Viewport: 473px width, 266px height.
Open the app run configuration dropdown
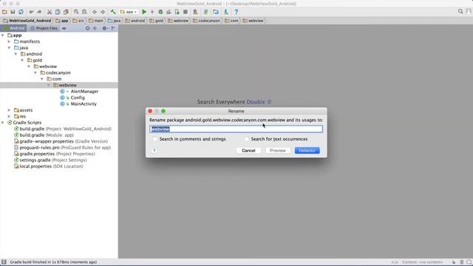coord(129,12)
